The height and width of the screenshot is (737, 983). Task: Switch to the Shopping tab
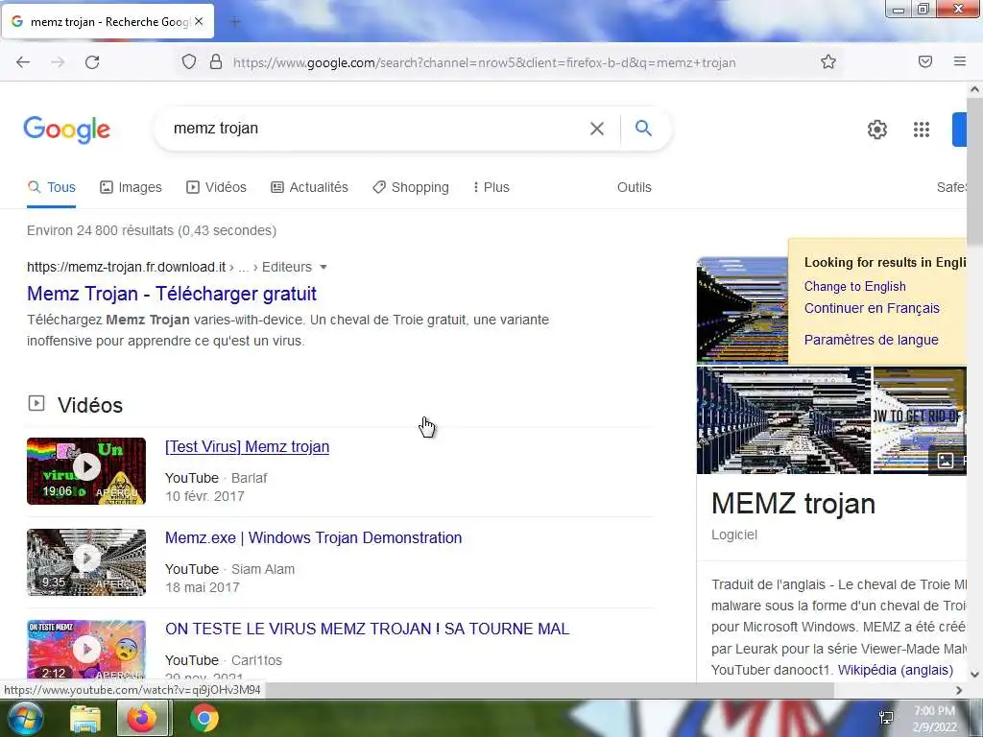[411, 187]
